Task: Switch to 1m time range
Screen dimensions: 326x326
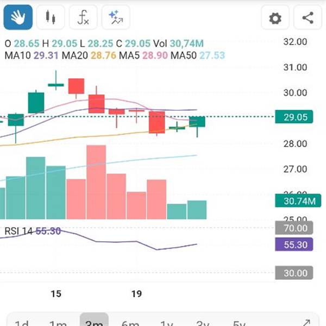Action: [x=58, y=323]
